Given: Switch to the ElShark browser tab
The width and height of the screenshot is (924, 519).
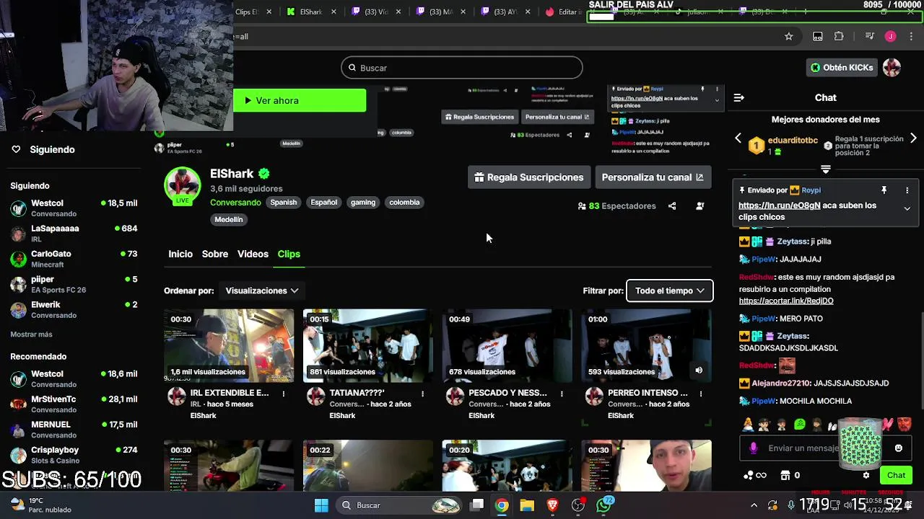Looking at the screenshot, I should point(311,12).
